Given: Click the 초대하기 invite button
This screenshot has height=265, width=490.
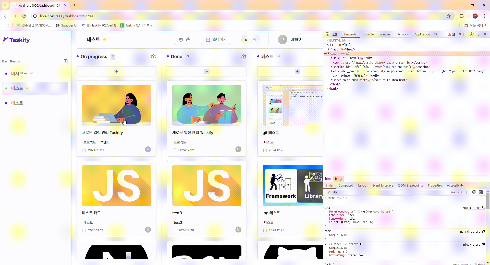Looking at the screenshot, I should 216,39.
